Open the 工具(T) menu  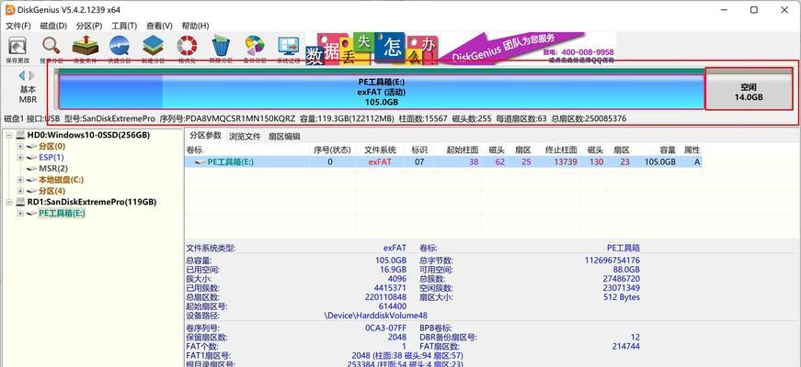[x=124, y=26]
